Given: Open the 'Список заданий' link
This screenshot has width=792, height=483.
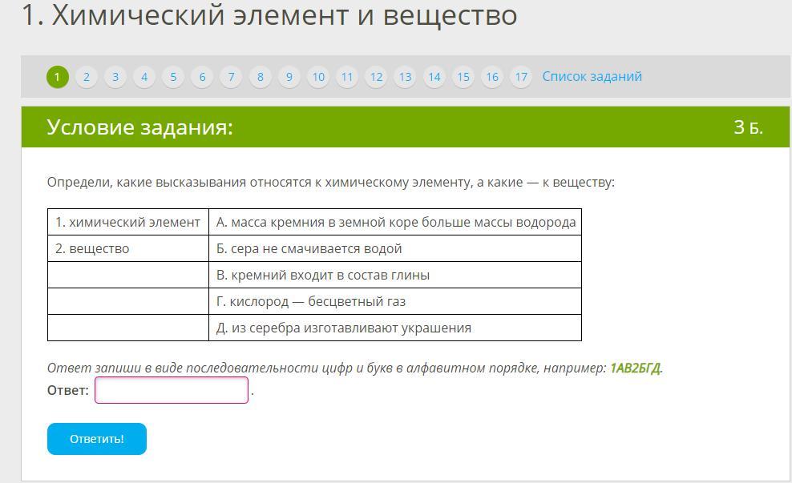Looking at the screenshot, I should coord(592,77).
